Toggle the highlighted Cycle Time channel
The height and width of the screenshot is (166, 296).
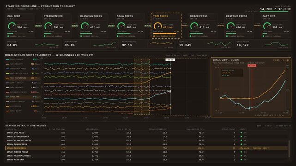tap(23, 97)
